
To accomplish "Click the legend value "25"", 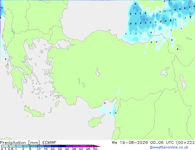I will pos(60,149).
